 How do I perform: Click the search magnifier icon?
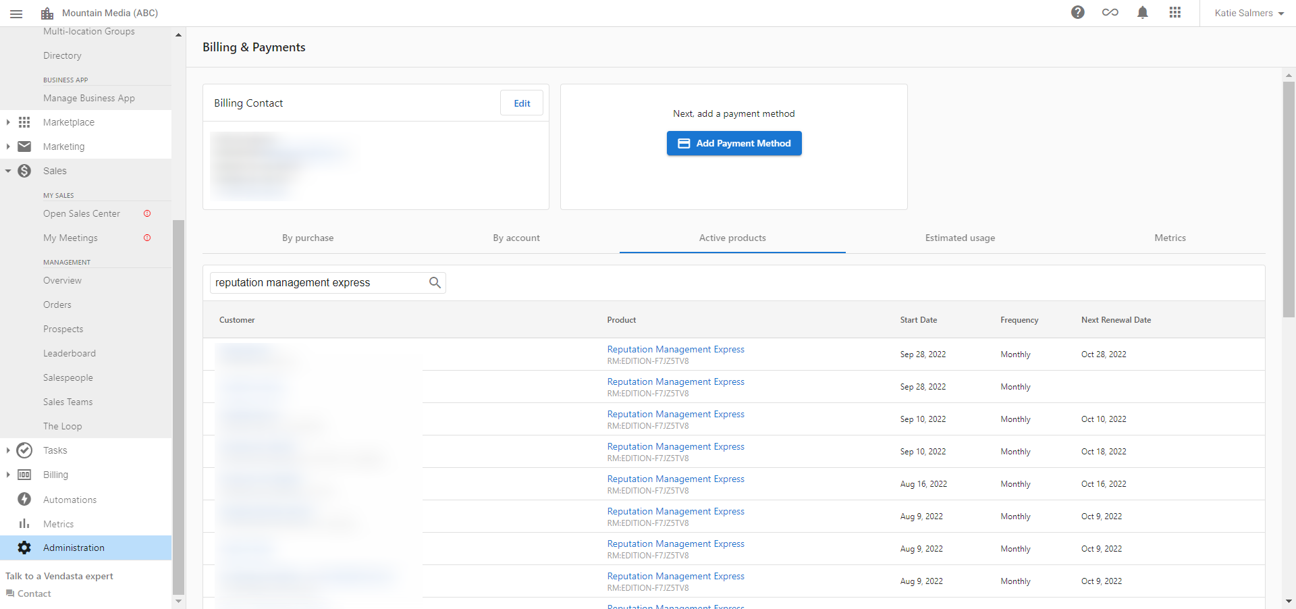[x=435, y=283]
